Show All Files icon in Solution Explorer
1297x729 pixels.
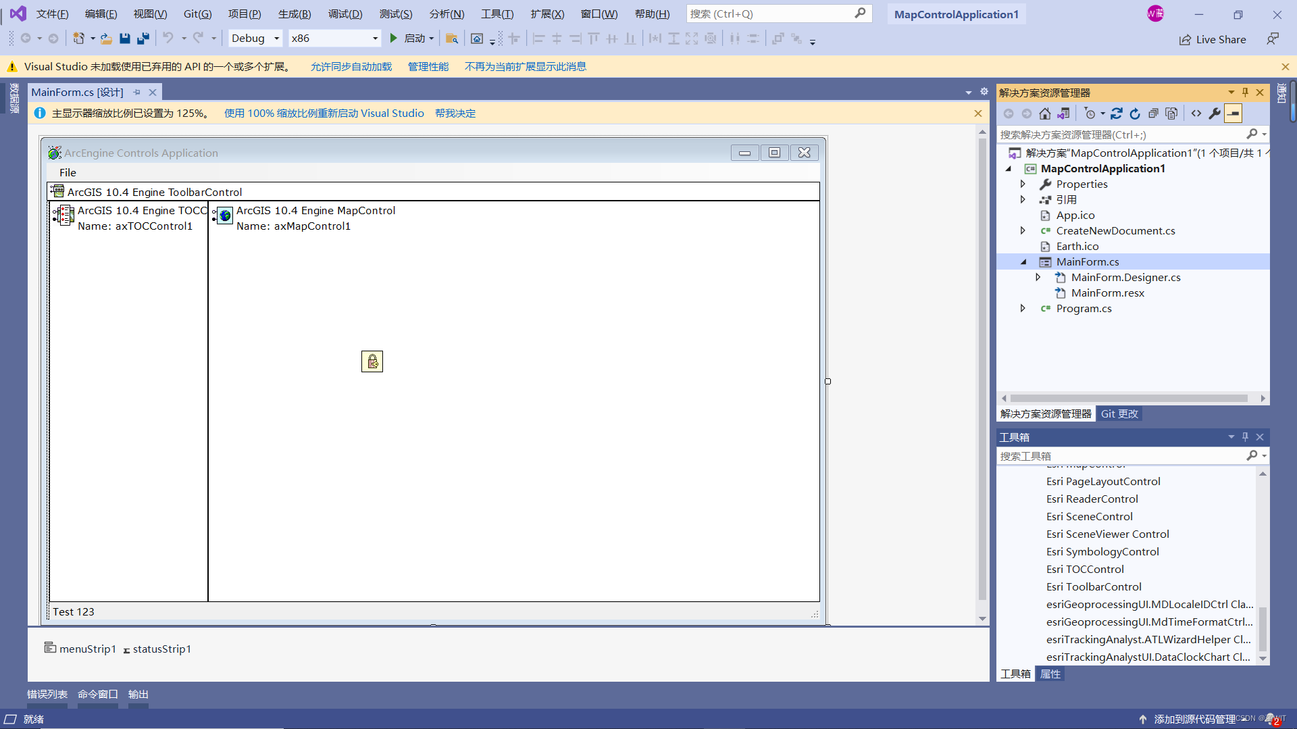coord(1171,114)
